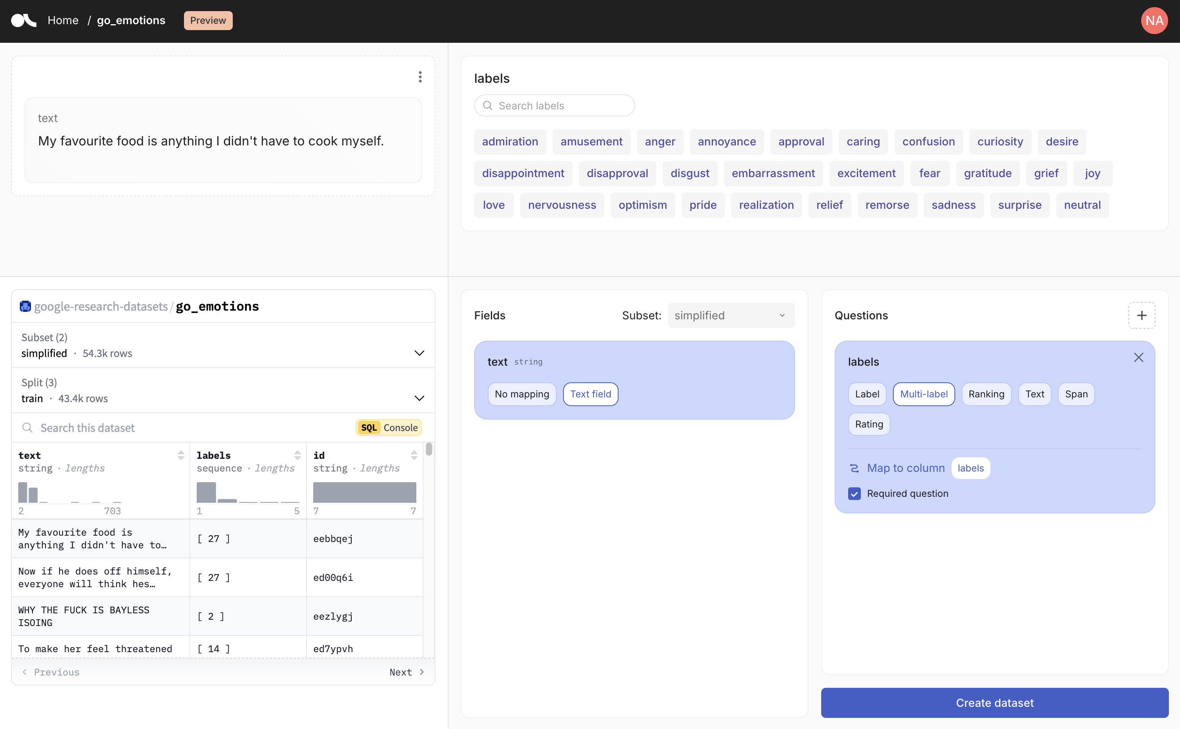Select the Rating question type option
Screen dimensions: 1180x729
click(x=869, y=424)
